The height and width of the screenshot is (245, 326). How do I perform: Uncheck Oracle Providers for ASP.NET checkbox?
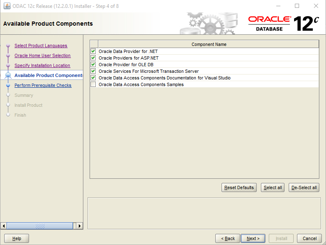point(93,58)
